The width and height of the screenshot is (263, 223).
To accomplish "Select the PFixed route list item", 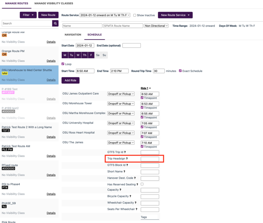I will click(29, 170).
